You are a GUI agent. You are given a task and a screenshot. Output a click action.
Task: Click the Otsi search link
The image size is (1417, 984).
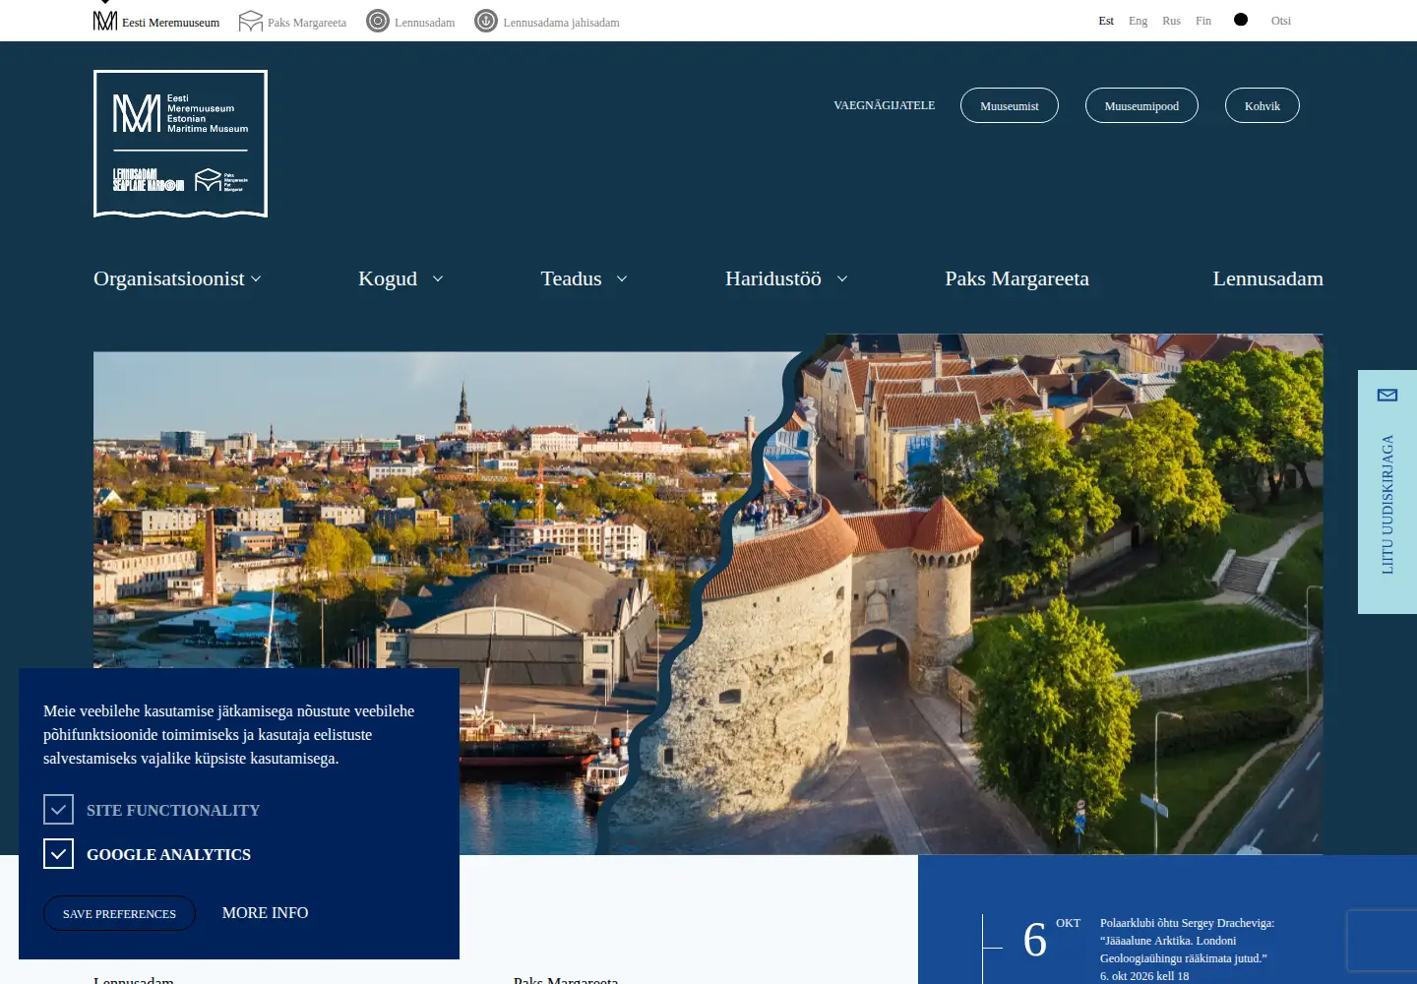tap(1281, 21)
